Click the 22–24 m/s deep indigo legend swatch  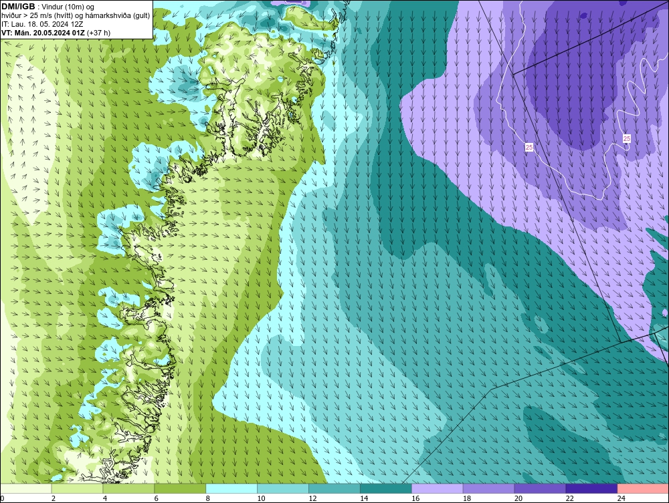[x=592, y=488]
